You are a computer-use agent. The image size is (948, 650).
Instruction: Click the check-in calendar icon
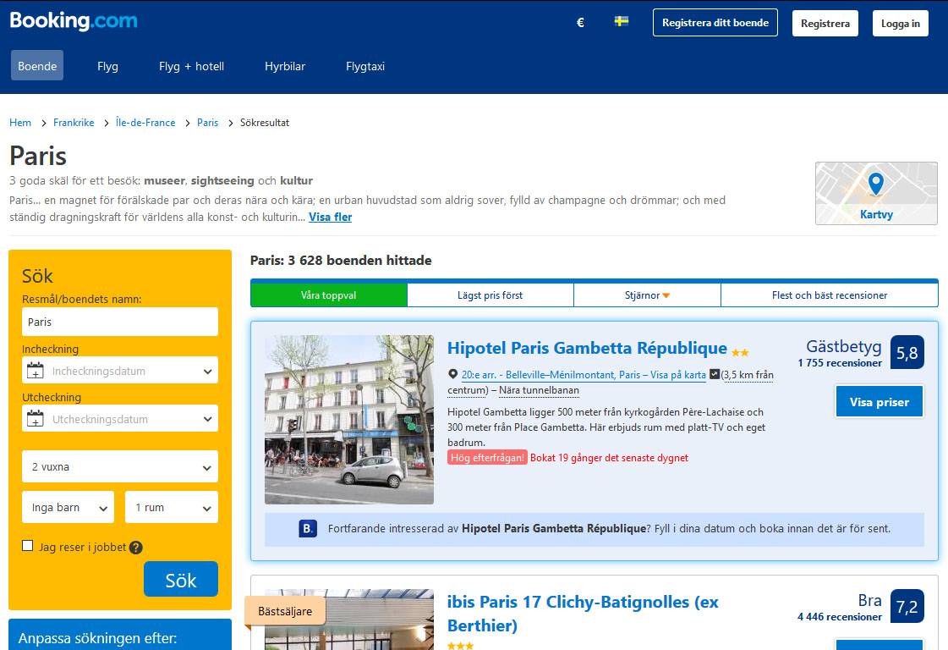pos(36,371)
